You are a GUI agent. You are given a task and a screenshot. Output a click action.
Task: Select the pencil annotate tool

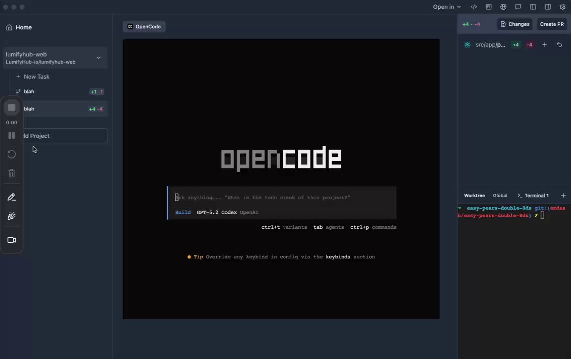11,197
